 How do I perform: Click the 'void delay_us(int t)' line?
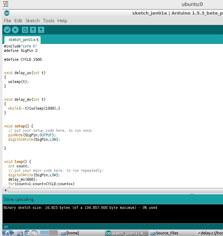pos(25,73)
